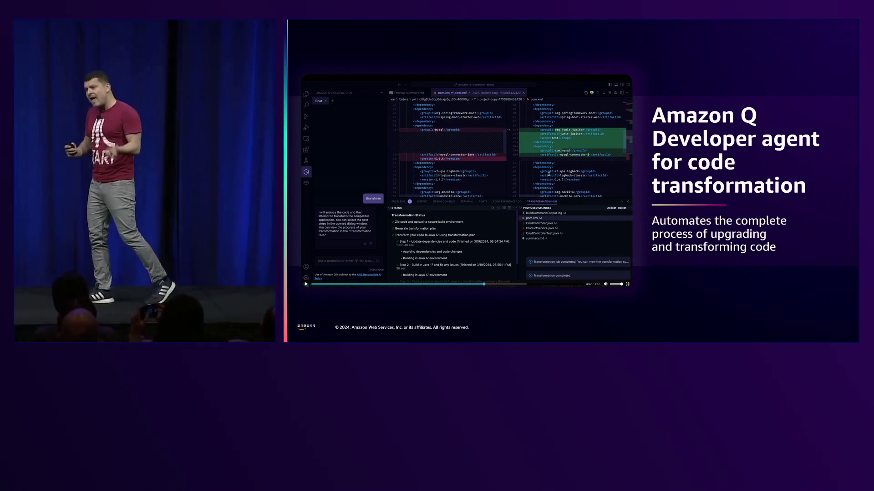Screen dimensions: 874x491
Task: Toggle the bottom panel layout icon
Action: [x=616, y=85]
